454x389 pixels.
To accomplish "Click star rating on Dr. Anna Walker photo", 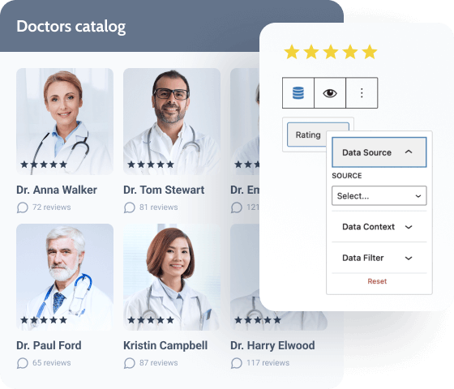I will tap(44, 165).
